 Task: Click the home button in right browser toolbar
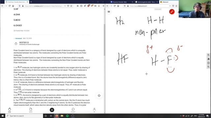118,6
